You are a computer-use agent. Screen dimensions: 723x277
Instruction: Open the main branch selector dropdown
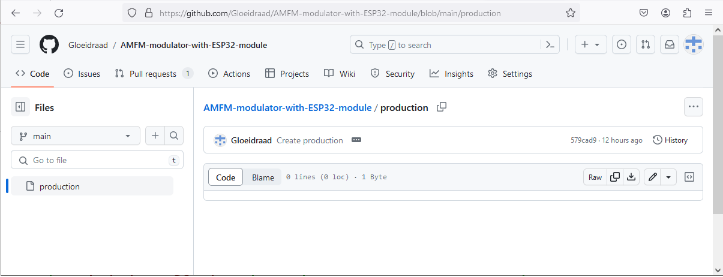(x=76, y=136)
